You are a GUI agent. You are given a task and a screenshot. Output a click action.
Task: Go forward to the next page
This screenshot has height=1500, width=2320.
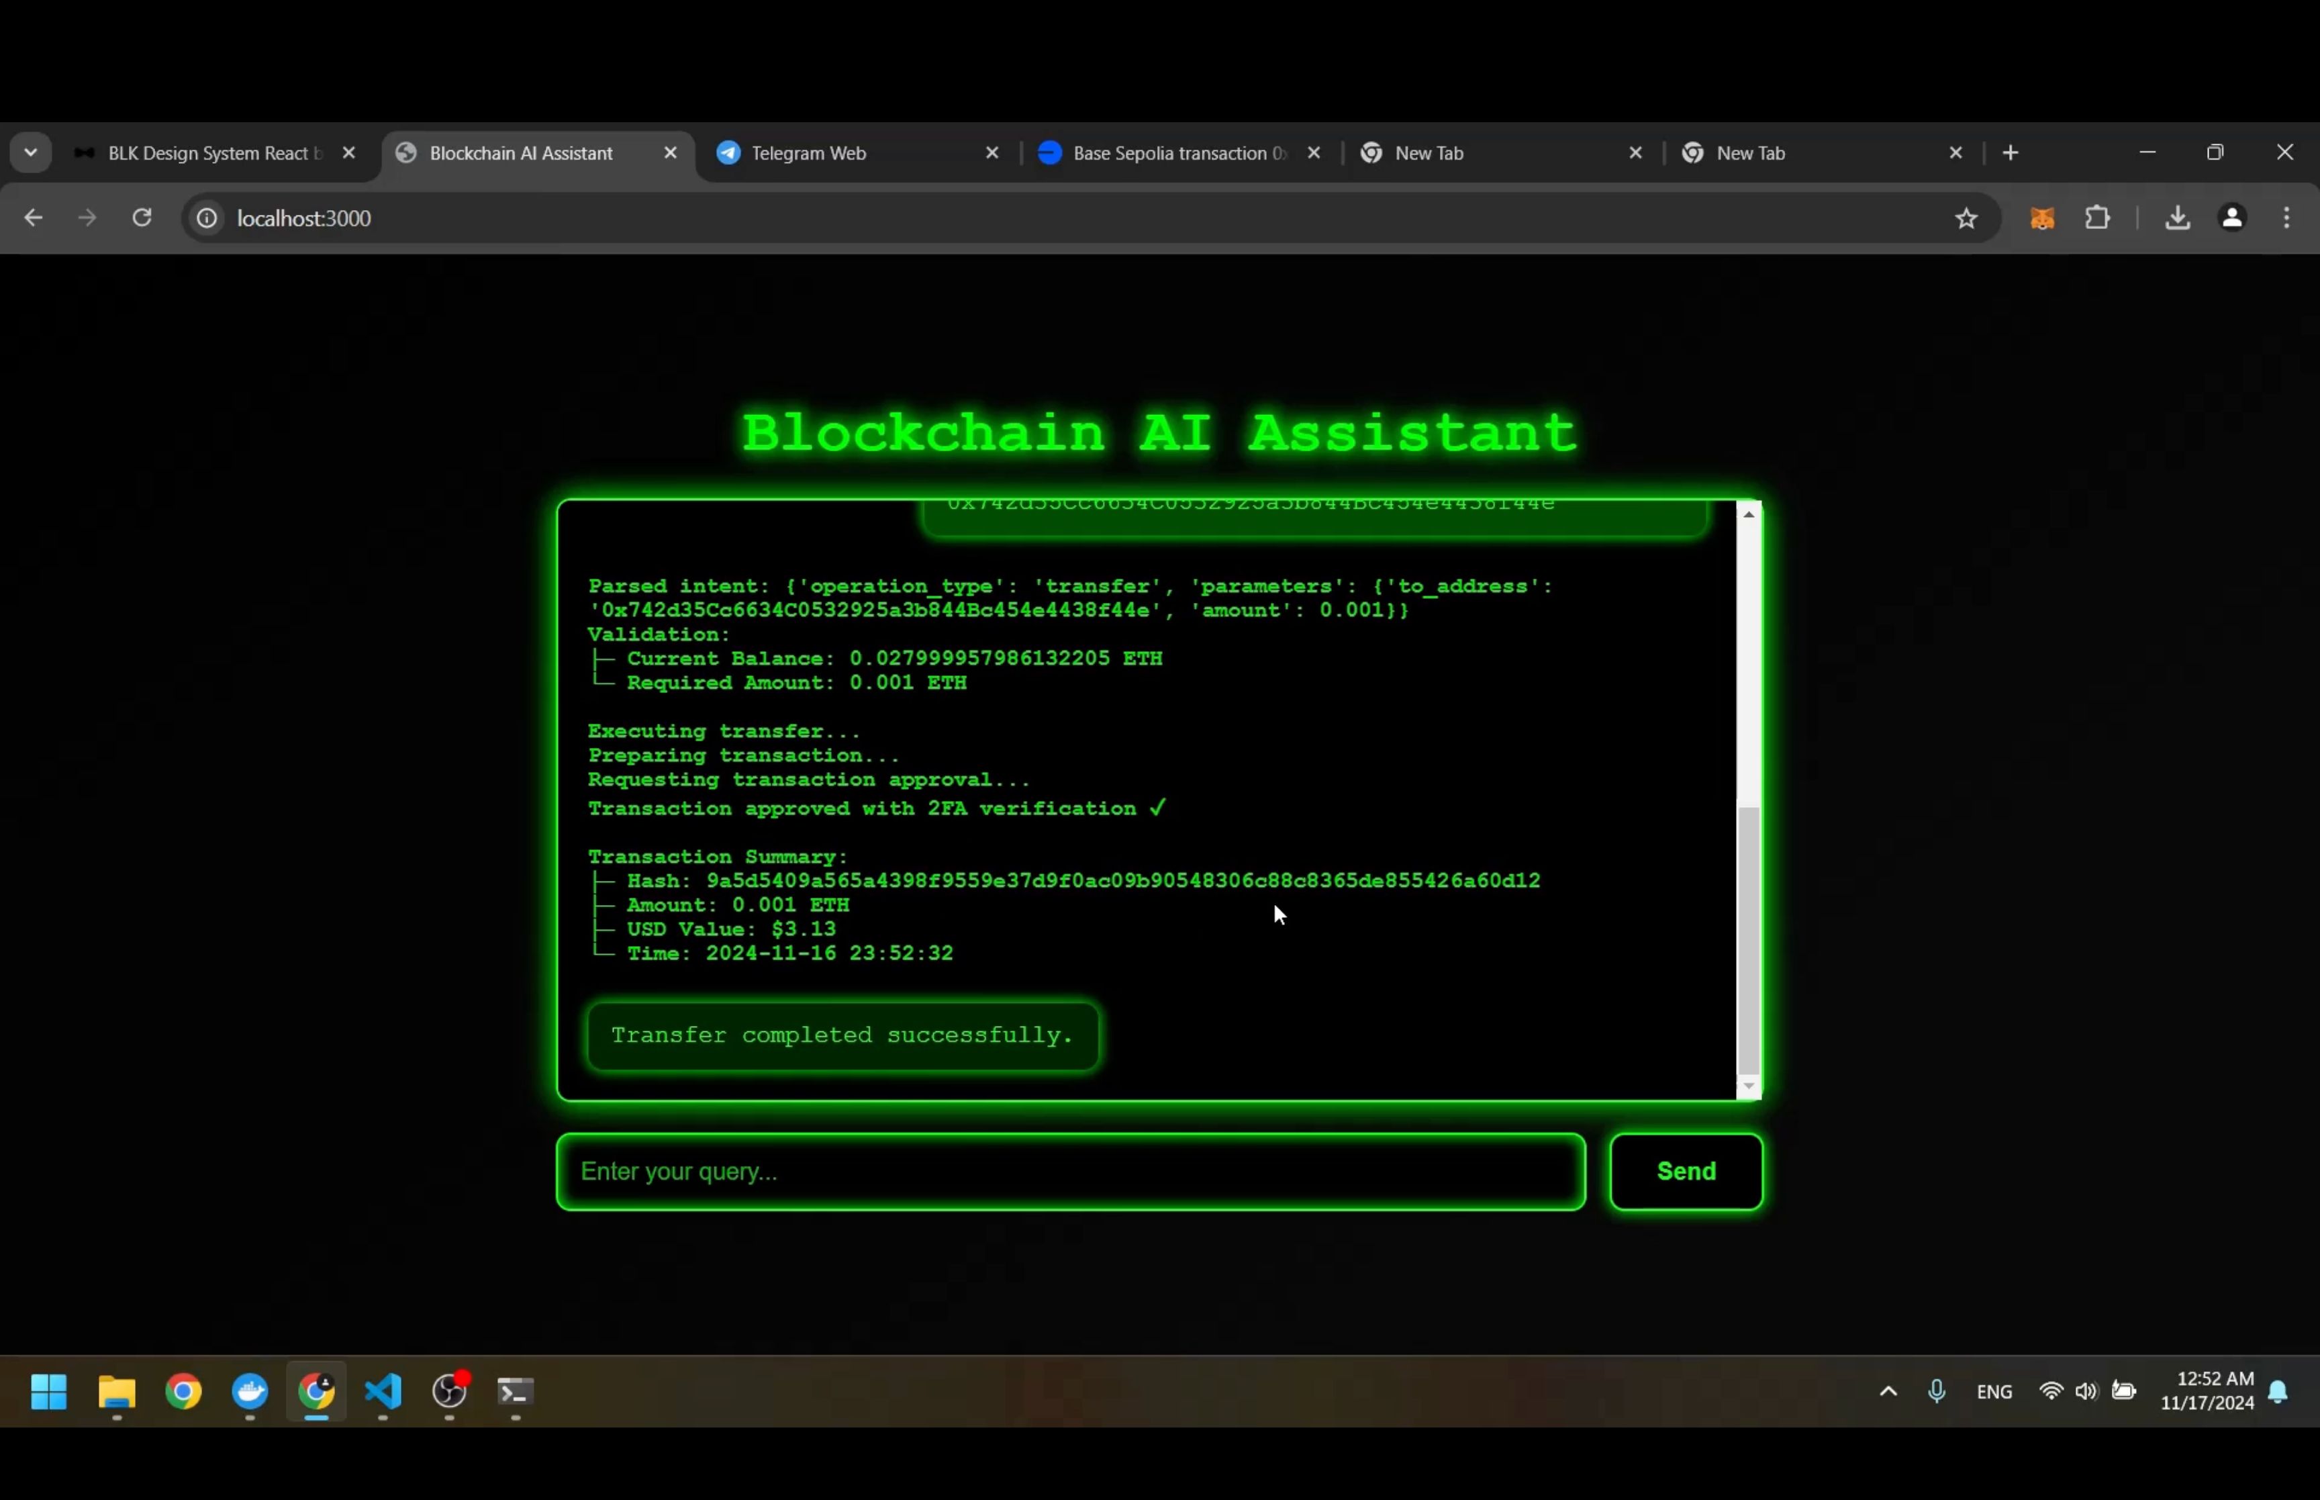pos(88,218)
